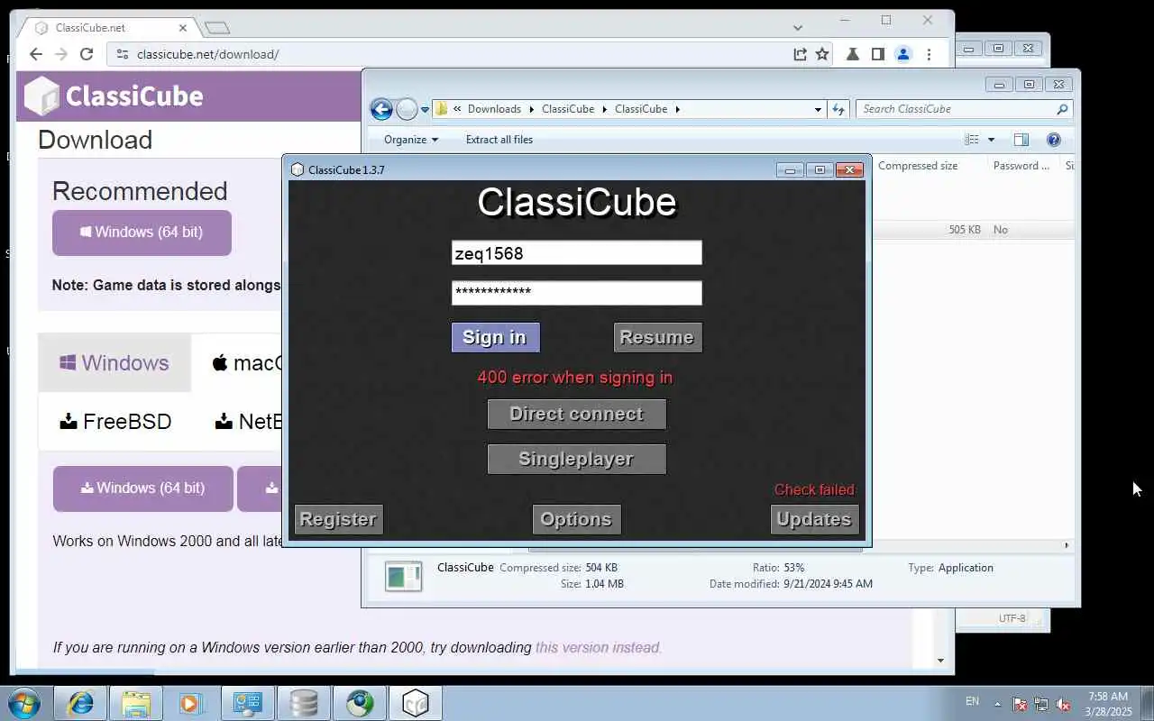Toggle the Explorer preview pane icon
Viewport: 1154px width, 721px height.
pyautogui.click(x=1021, y=140)
